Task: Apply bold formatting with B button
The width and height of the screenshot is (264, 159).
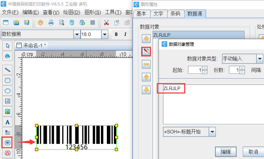Action: (x=116, y=34)
